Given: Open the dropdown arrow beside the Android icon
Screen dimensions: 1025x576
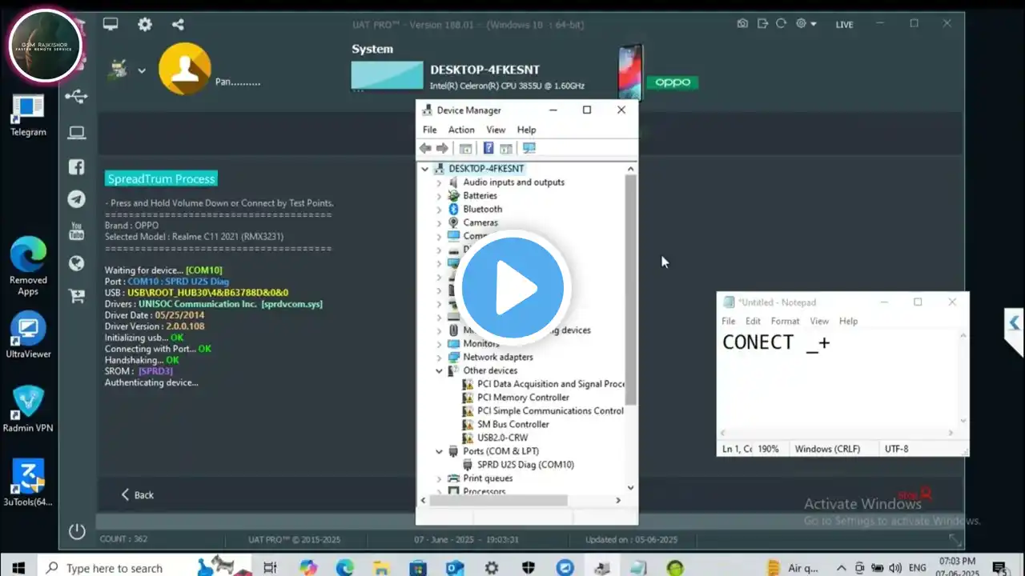Looking at the screenshot, I should coord(142,70).
